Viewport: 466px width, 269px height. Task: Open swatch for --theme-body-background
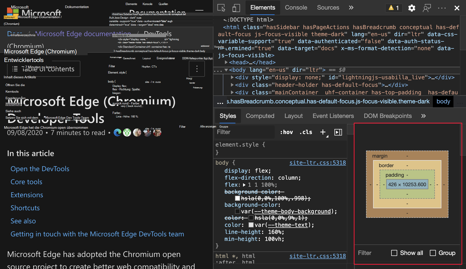coord(237,212)
